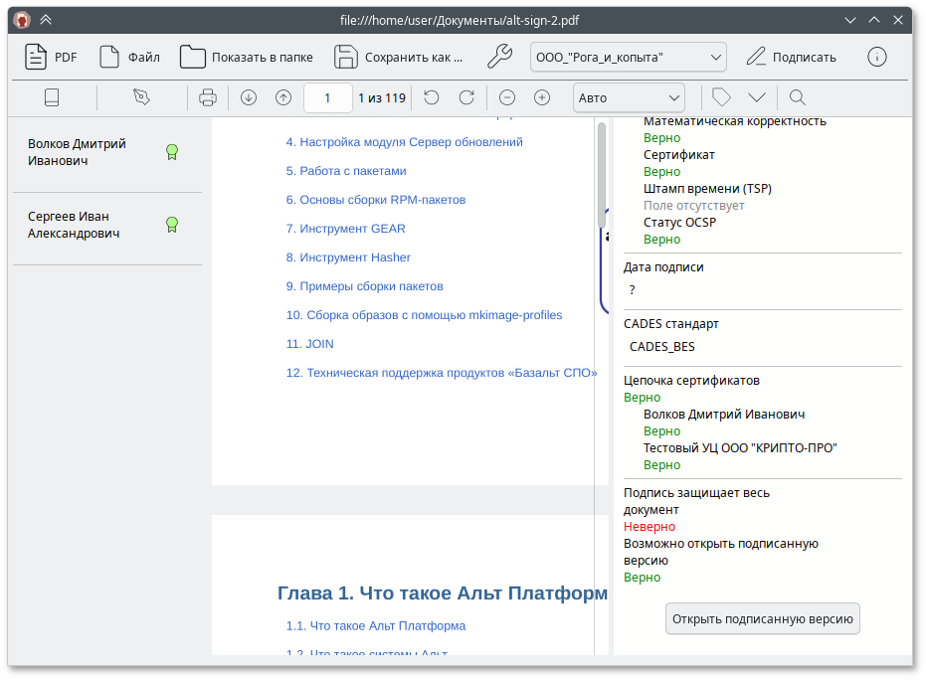Screen dimensions: 926x680
Task: Click the print icon
Action: [208, 97]
